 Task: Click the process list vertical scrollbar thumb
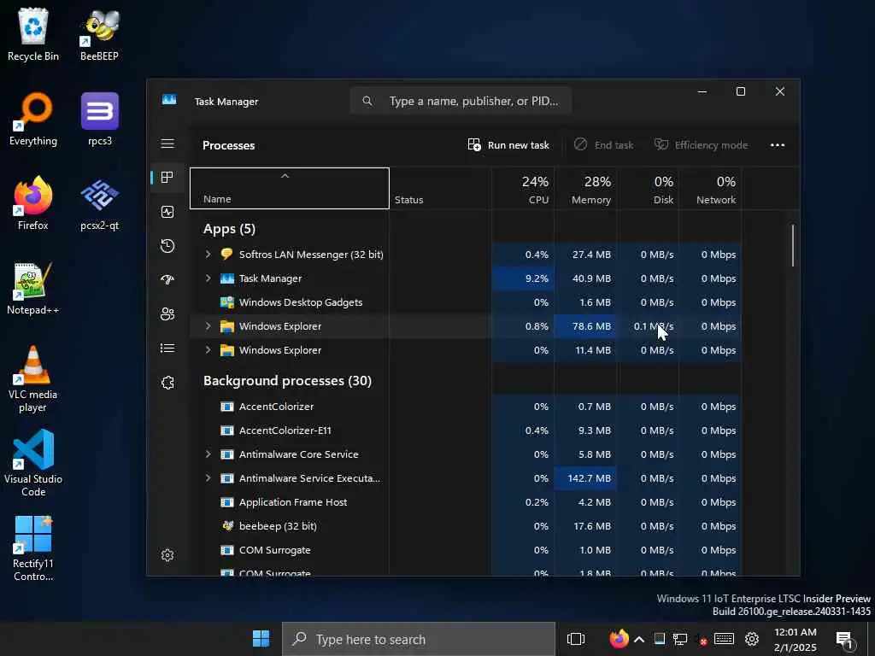pyautogui.click(x=792, y=245)
